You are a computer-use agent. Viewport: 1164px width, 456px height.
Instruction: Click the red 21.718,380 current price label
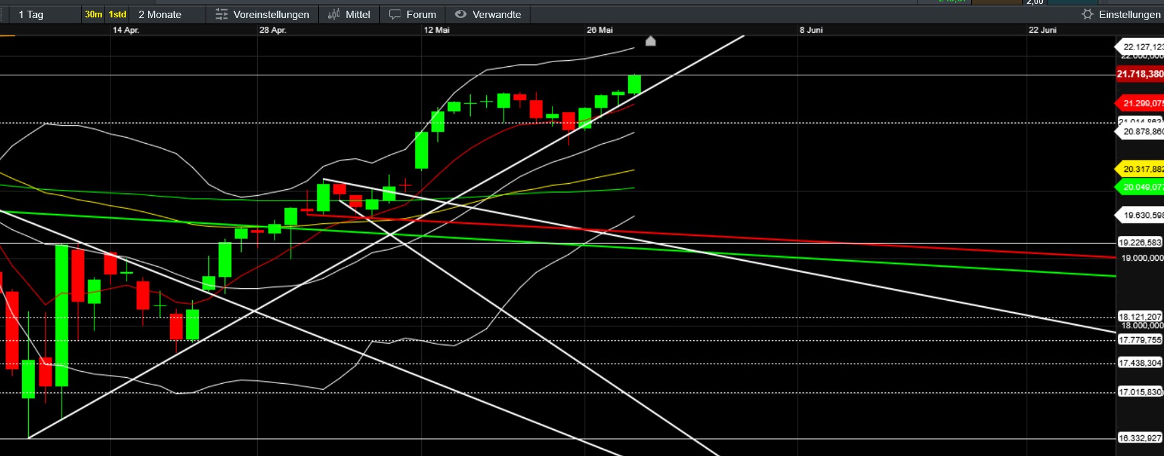[x=1140, y=74]
